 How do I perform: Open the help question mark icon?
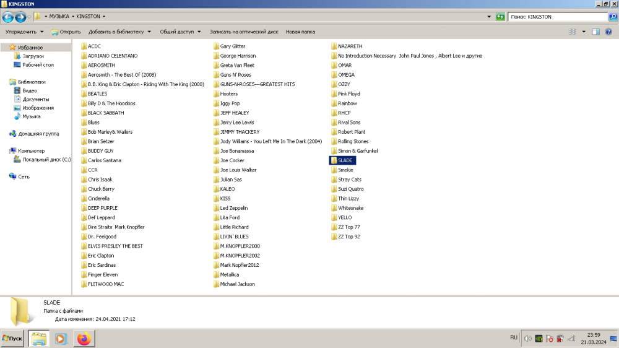610,32
